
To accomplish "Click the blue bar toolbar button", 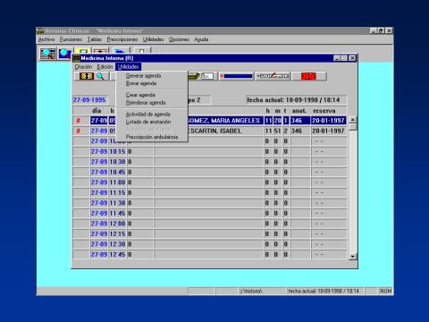I will pyautogui.click(x=236, y=76).
